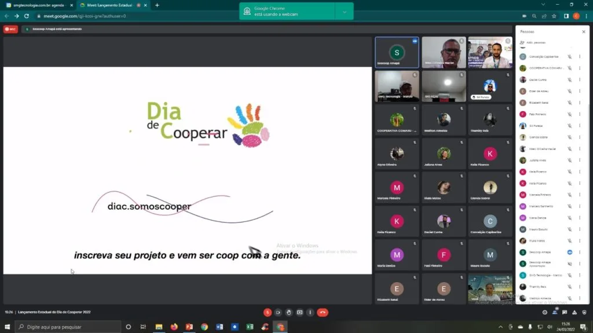Show hidden system tray icons chevron
The height and width of the screenshot is (333, 593).
(500, 327)
